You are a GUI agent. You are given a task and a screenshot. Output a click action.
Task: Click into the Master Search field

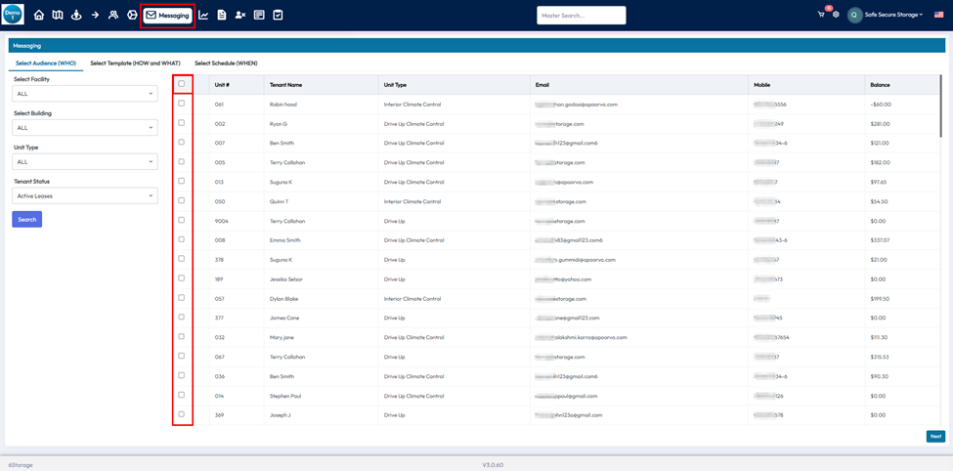[x=581, y=15]
